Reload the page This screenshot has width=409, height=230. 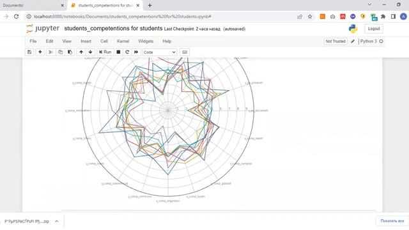click(16, 17)
